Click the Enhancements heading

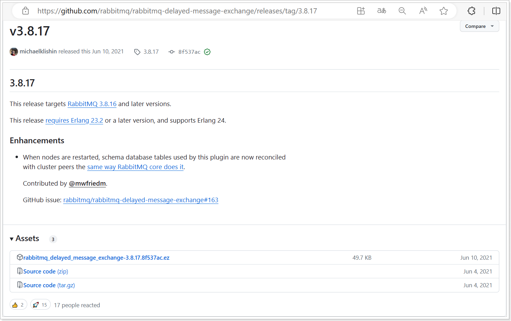tap(37, 141)
